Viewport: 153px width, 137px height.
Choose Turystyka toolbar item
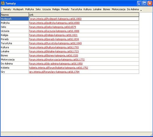pos(76,9)
